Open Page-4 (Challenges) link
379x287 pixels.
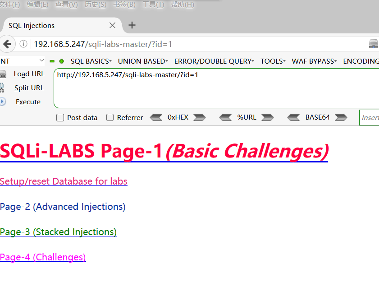43,257
